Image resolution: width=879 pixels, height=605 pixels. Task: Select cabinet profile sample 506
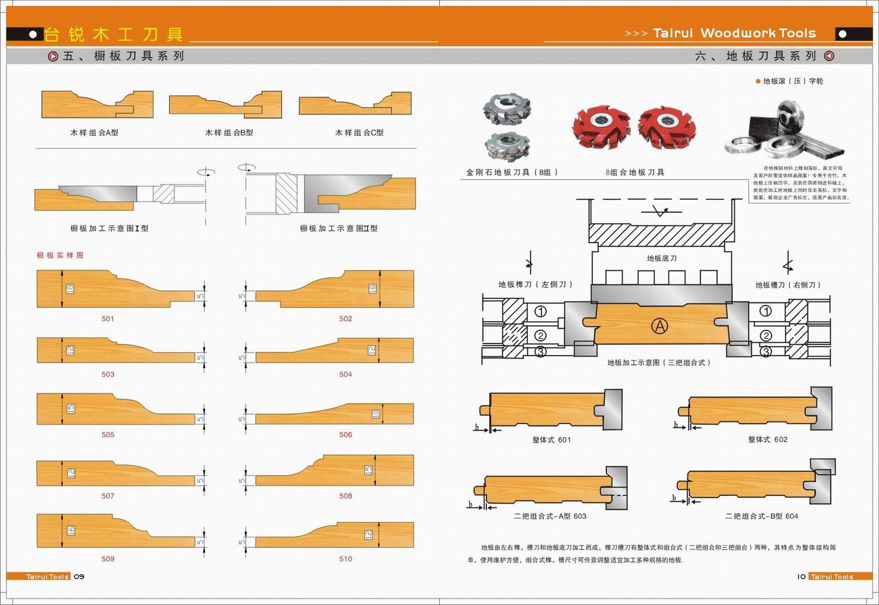tap(334, 413)
